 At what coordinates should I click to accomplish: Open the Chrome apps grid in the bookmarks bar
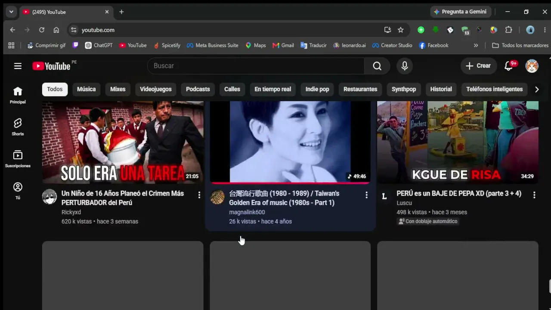point(12,45)
